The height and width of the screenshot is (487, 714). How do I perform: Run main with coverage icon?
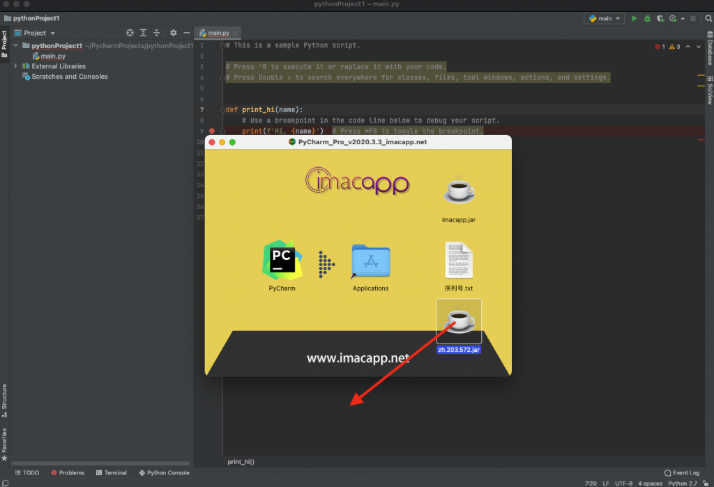(x=660, y=19)
